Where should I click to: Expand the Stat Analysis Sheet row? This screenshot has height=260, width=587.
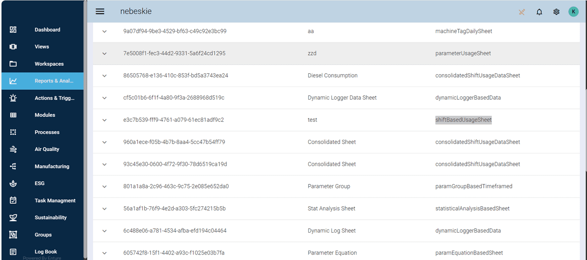point(104,209)
